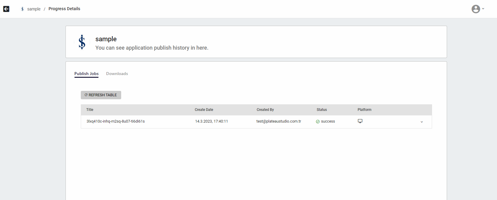Viewport: 497px width, 200px height.
Task: Open the dropdown arrow beside the avatar
Action: coord(483,9)
